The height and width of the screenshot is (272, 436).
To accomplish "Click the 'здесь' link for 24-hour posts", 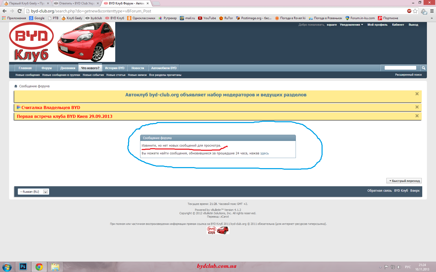I will pyautogui.click(x=264, y=153).
